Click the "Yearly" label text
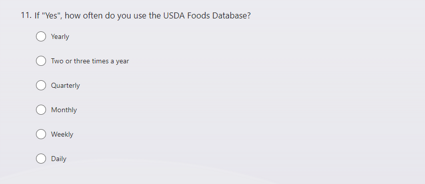 60,37
